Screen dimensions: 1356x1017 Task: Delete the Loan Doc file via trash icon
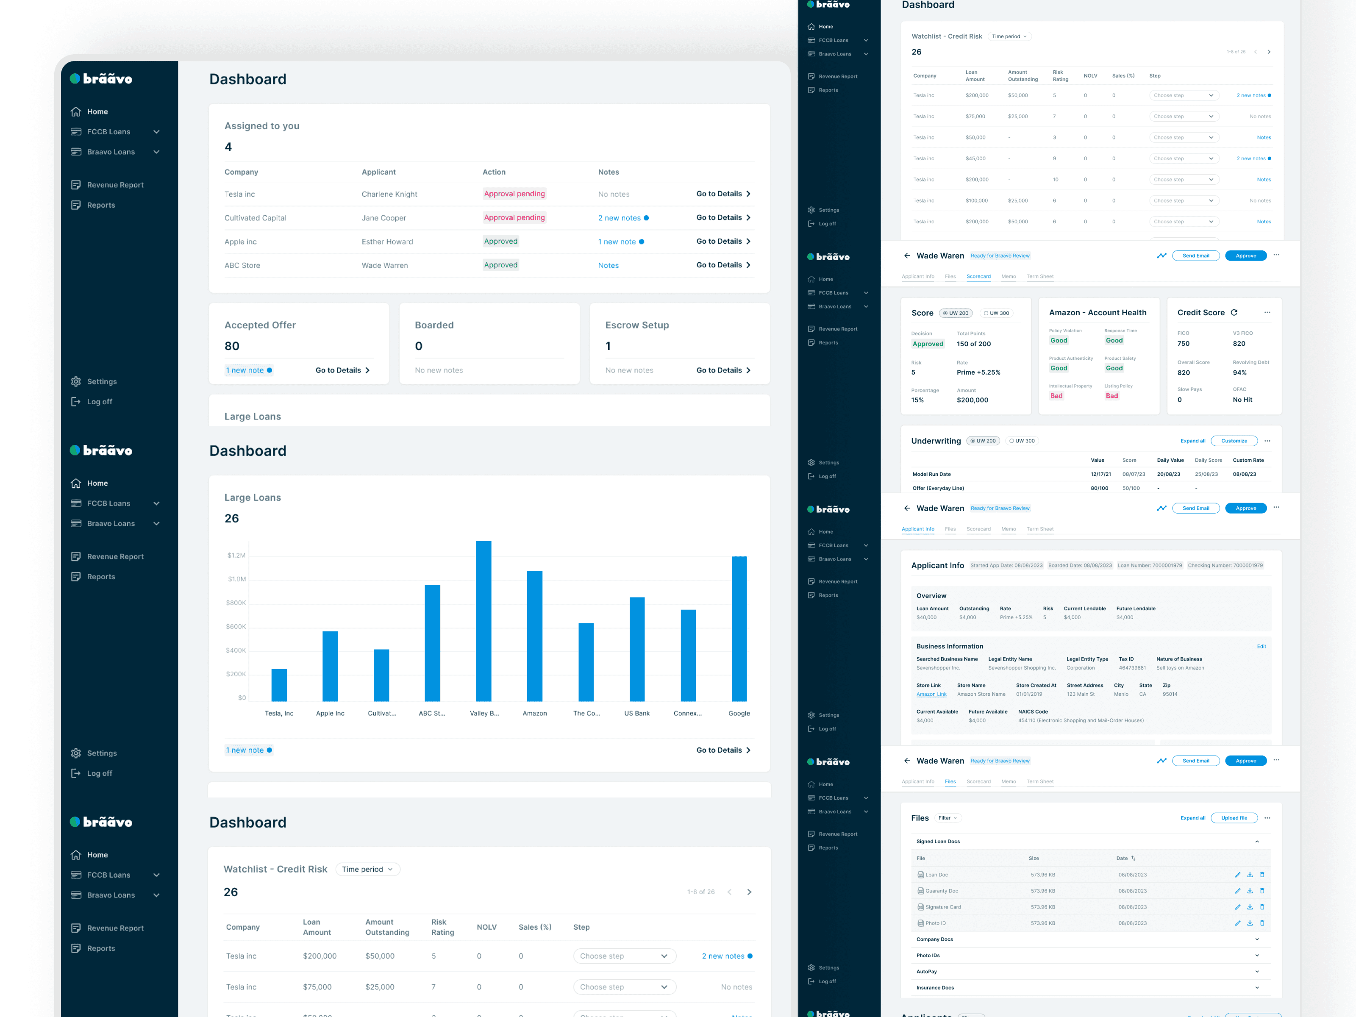[1262, 875]
